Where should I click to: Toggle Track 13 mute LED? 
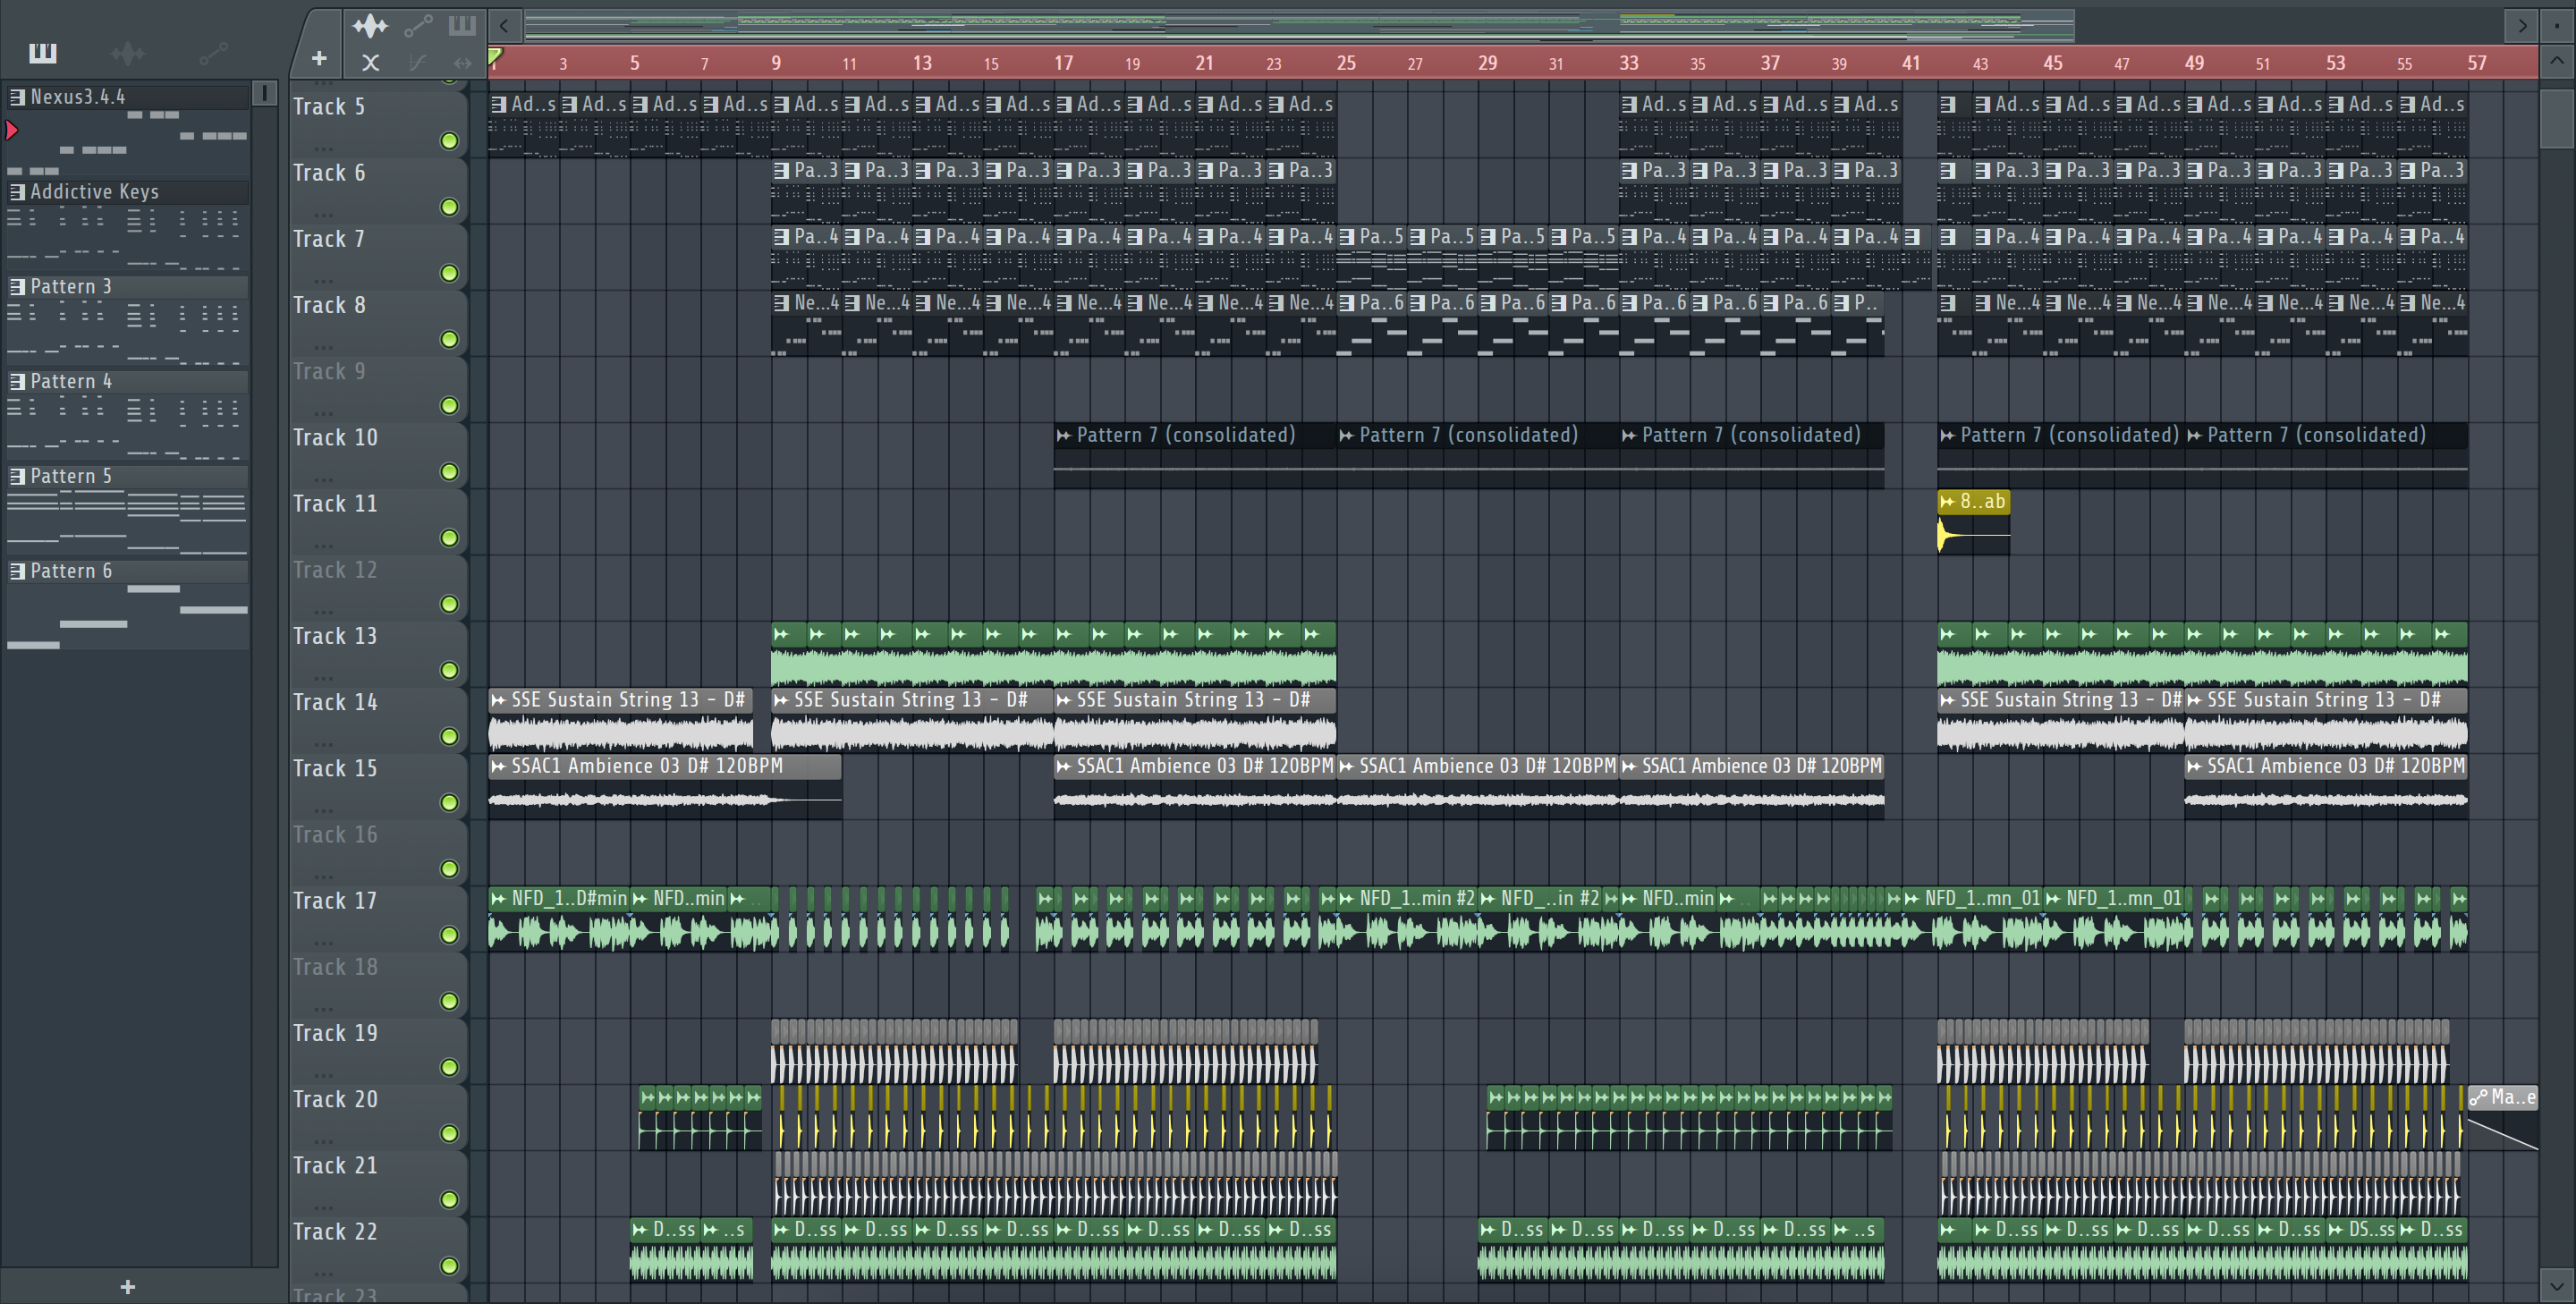[x=450, y=670]
